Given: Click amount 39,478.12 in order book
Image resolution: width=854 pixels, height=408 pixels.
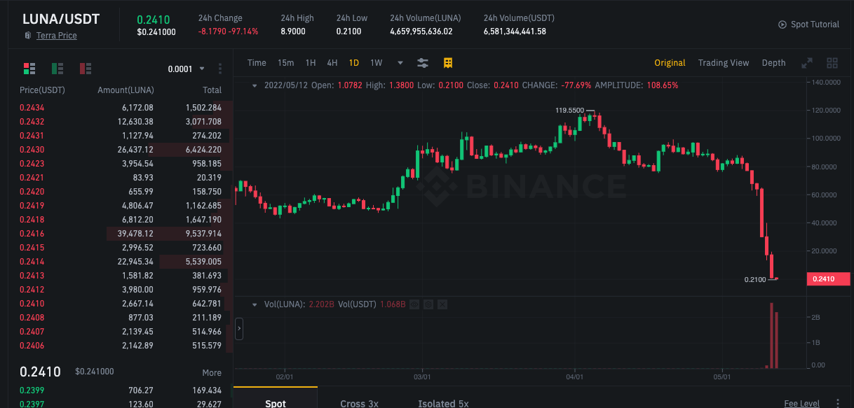Looking at the screenshot, I should [135, 234].
